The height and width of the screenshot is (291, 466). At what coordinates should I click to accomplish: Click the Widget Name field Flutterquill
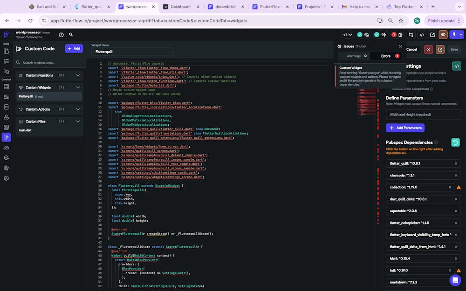point(132,52)
